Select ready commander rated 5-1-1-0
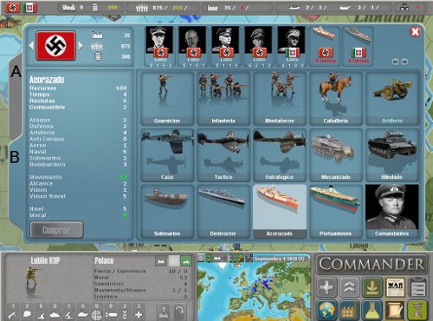The height and width of the screenshot is (321, 433). [226, 47]
